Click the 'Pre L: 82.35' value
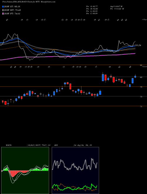 point(92,11)
